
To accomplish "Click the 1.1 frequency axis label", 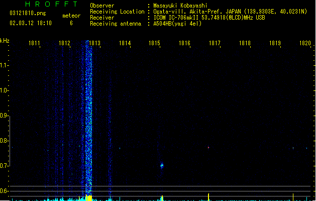I will tap(4, 65).
